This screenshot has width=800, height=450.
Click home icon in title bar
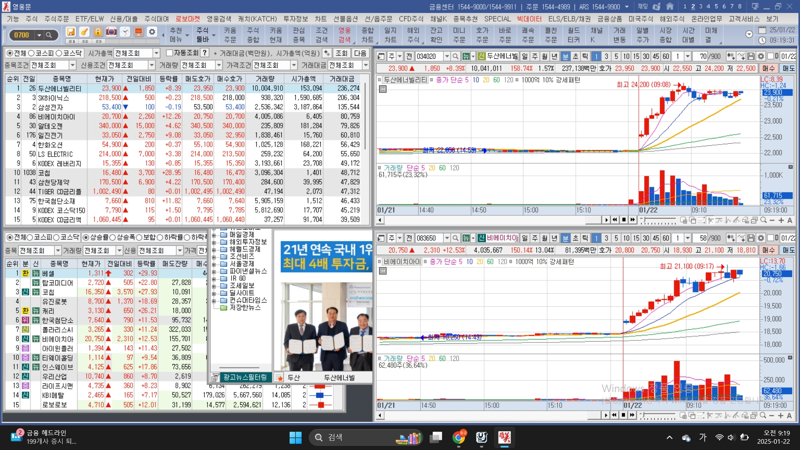point(670,7)
